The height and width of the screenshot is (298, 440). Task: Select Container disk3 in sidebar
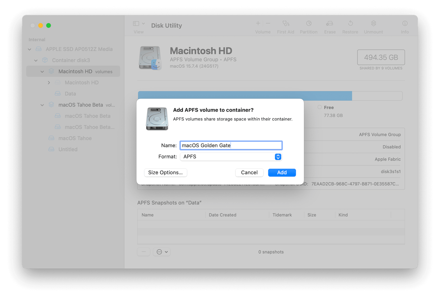(71, 60)
